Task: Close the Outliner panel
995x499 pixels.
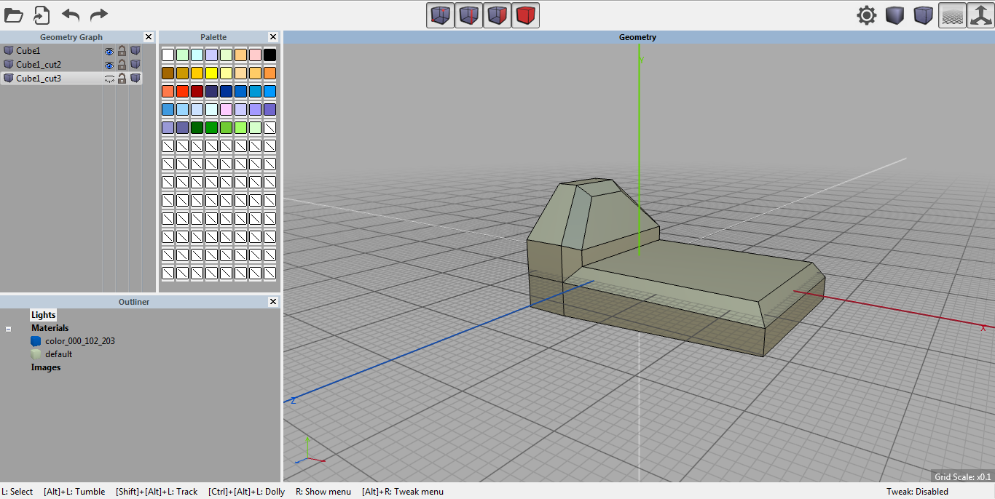Action: pos(273,302)
